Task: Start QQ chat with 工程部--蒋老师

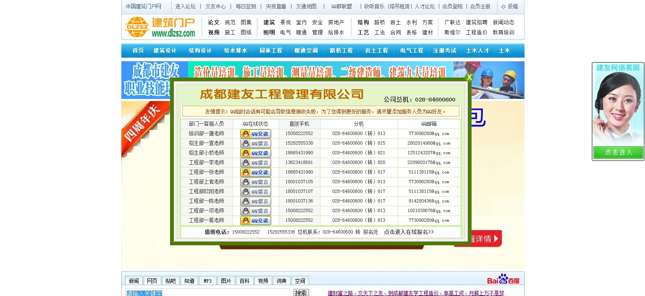Action: 255,220
